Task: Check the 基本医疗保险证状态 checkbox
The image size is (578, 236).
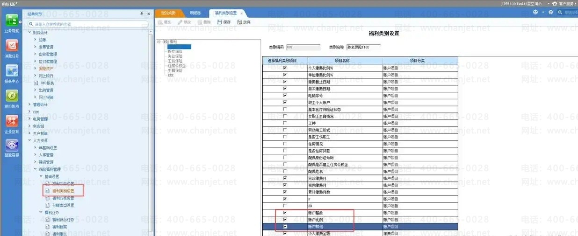Action: 285,109
